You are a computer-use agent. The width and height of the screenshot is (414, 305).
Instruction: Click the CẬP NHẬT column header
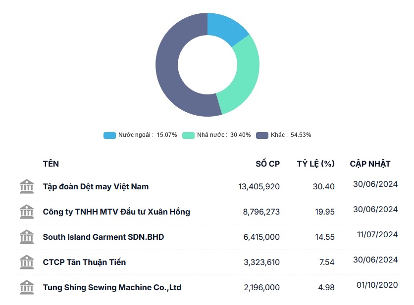pos(370,164)
